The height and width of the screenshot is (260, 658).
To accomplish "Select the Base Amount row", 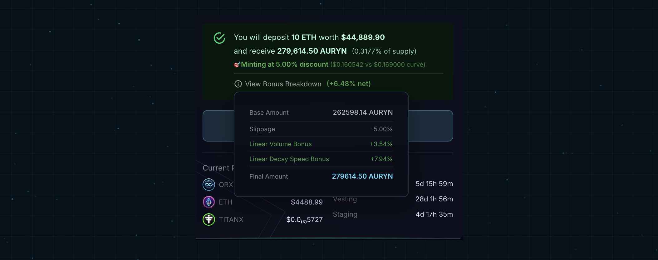I will (x=321, y=113).
